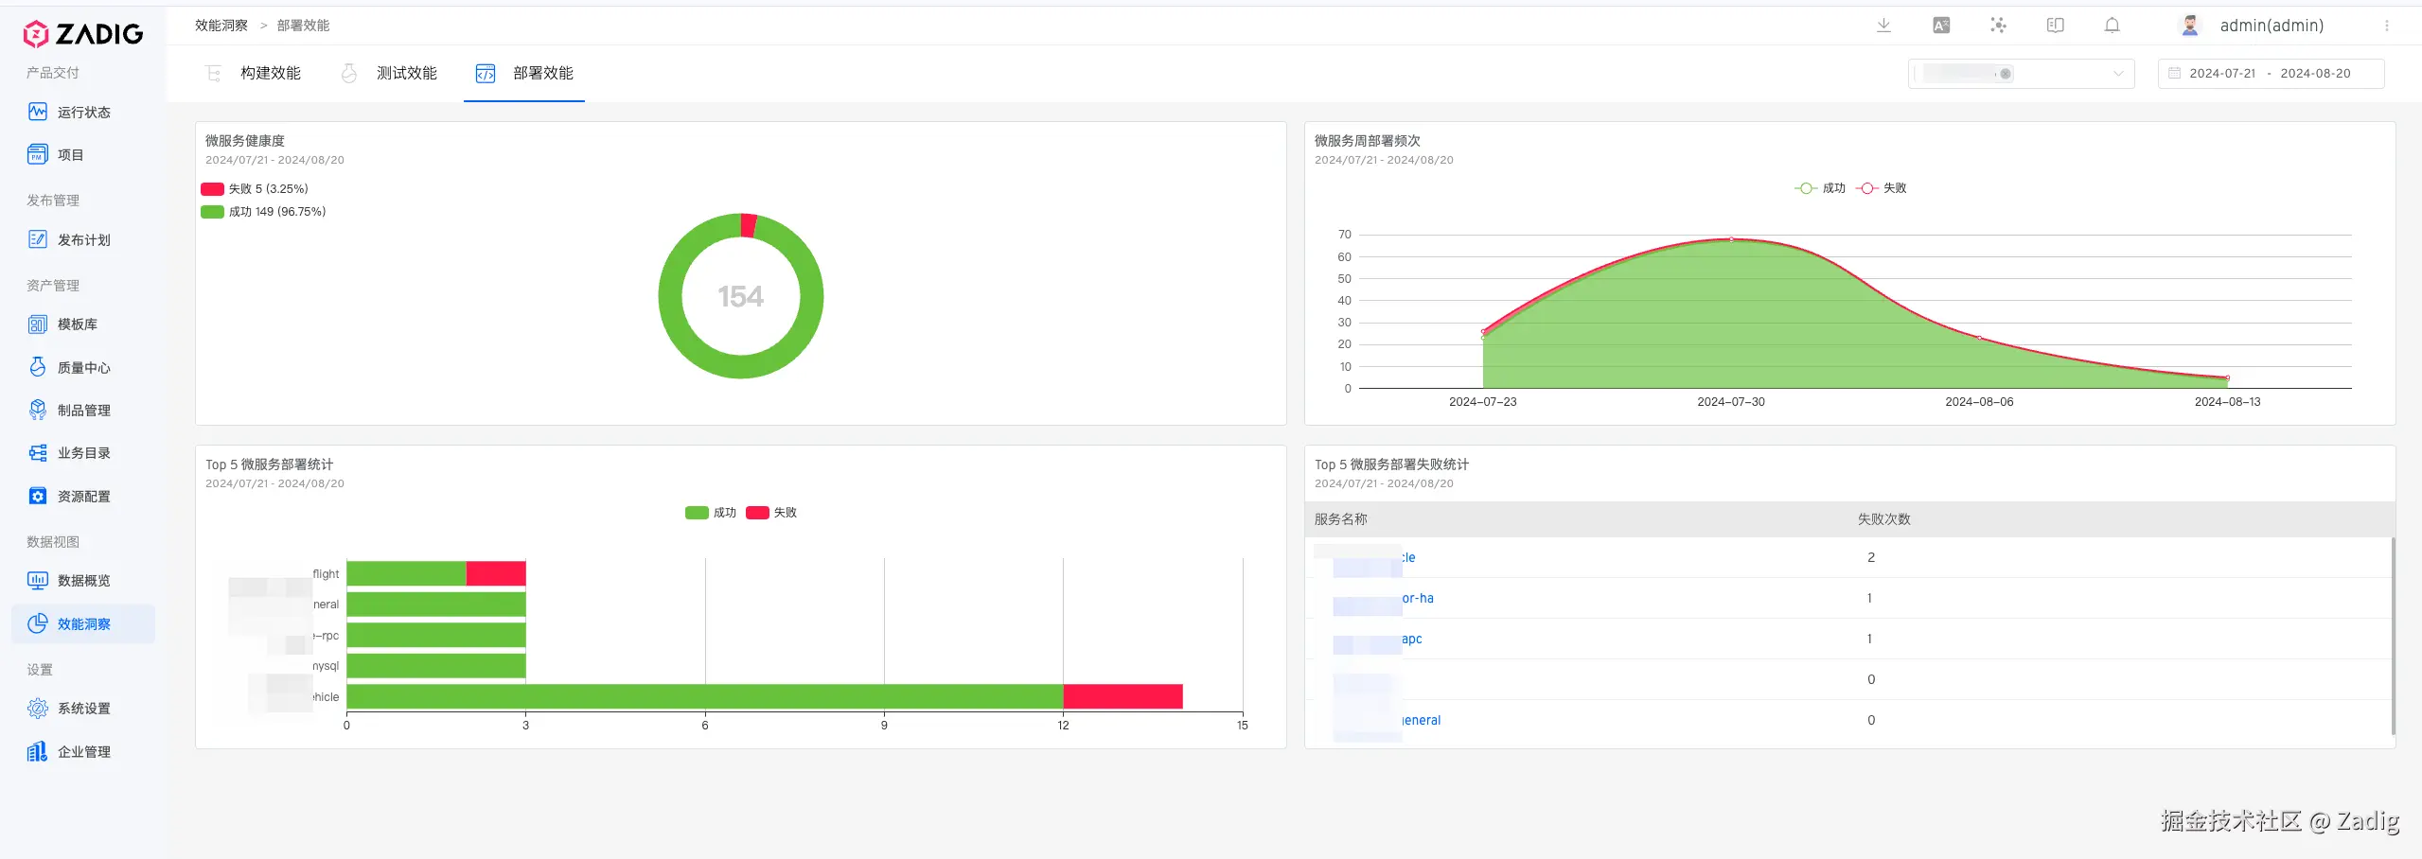The image size is (2422, 859).
Task: Open 系统设置 in sidebar
Action: coord(83,708)
